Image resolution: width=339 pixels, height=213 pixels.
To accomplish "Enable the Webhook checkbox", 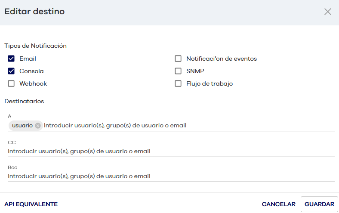I will coord(11,83).
